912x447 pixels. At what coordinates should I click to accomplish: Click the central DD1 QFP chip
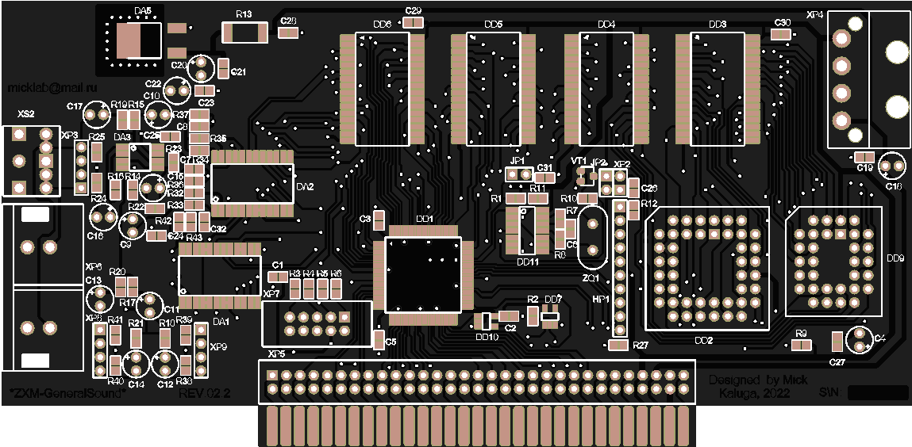coord(422,274)
